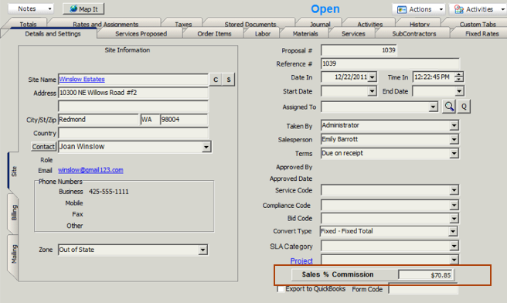Open the Activities dropdown button

point(478,9)
